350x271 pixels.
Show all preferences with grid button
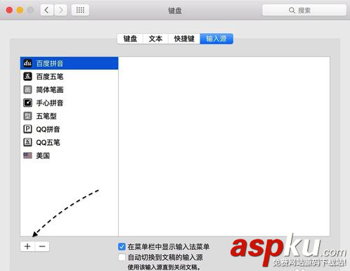point(80,10)
